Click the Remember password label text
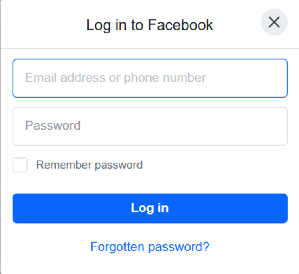This screenshot has width=299, height=274. 89,165
